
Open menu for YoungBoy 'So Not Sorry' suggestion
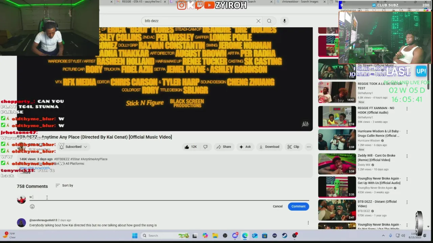[407, 225]
